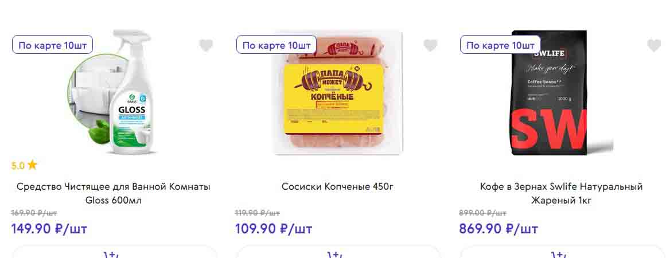666x258 pixels.
Task: Click the 5.0 rating value
Action: [x=18, y=166]
